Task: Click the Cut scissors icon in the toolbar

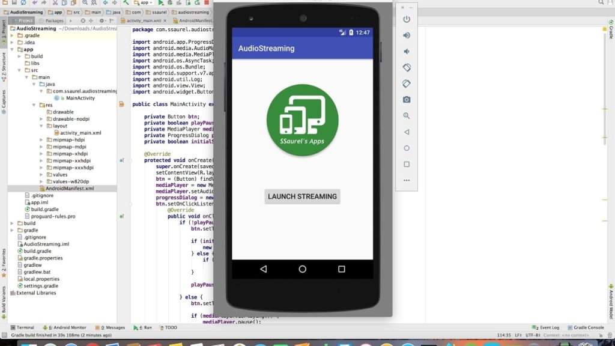Action: click(x=55, y=3)
